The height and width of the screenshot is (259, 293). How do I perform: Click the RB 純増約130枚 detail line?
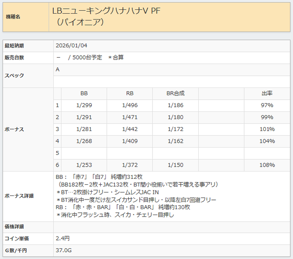pos(123,207)
